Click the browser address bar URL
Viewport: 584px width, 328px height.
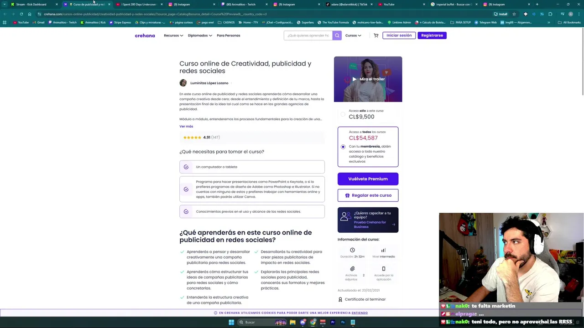point(155,14)
